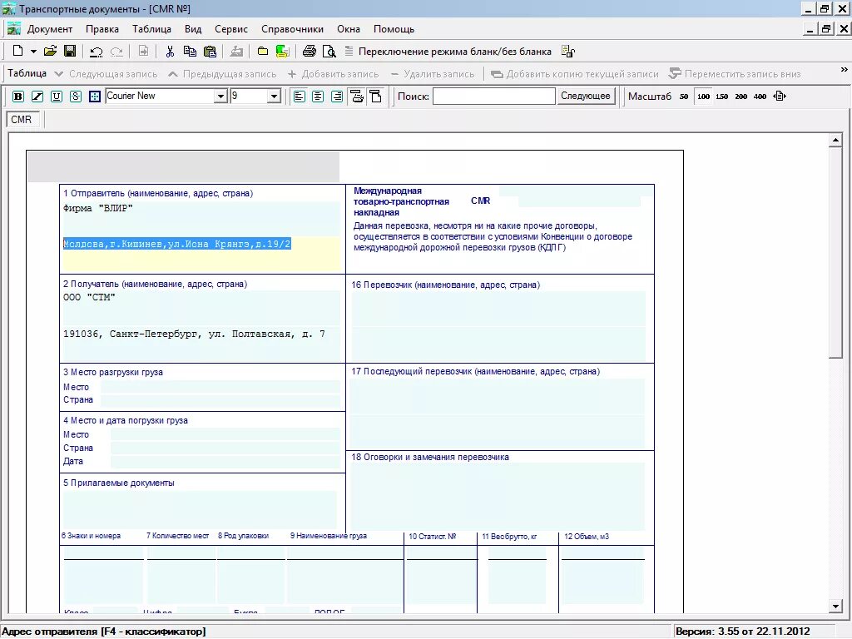Expand the table toolbar overflow chevron
The image size is (852, 639).
pyautogui.click(x=844, y=70)
